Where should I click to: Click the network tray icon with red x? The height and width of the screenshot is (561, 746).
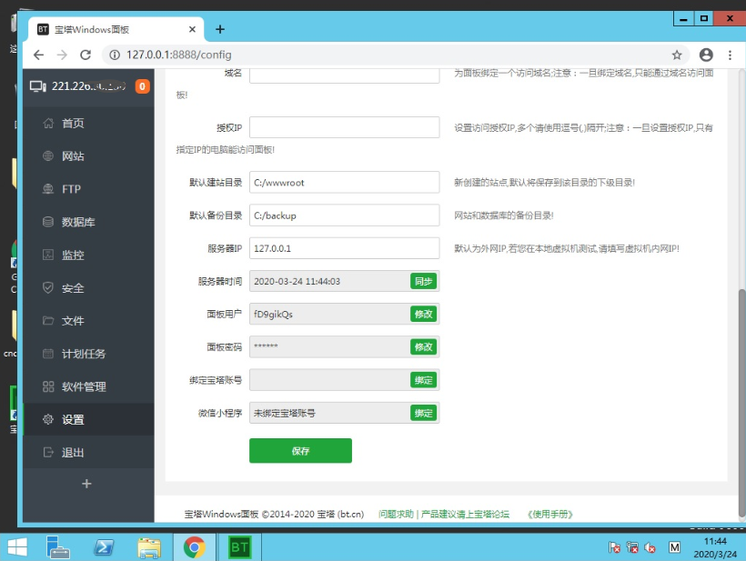coord(632,547)
